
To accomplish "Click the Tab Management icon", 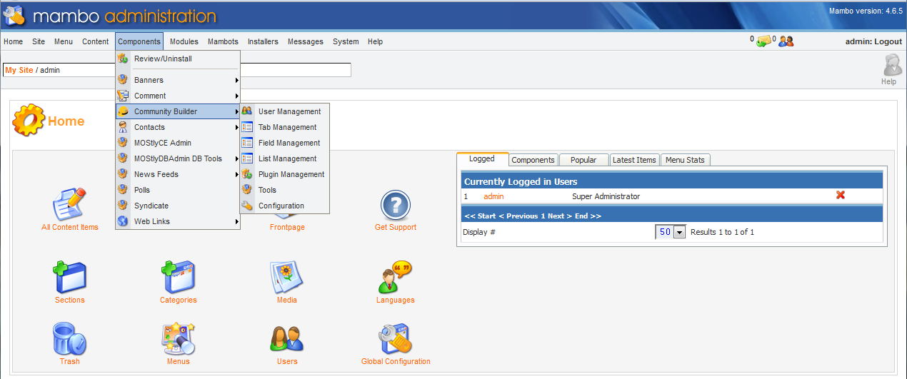I will click(x=247, y=127).
